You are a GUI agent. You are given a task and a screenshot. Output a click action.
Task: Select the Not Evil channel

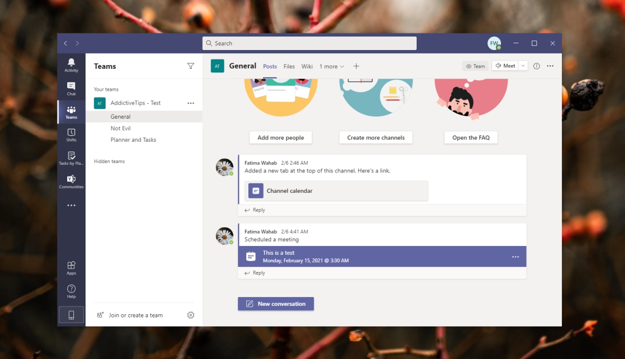(144, 128)
